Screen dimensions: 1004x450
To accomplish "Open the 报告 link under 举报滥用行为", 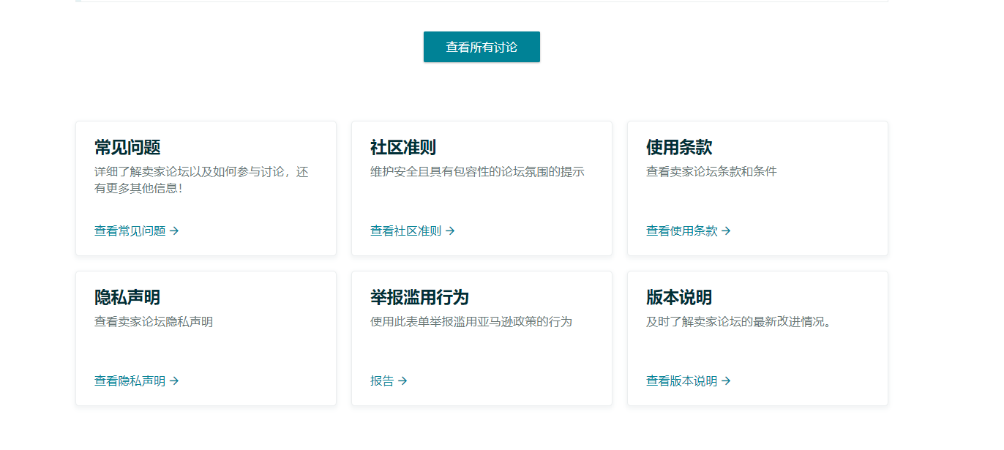I will tap(389, 380).
